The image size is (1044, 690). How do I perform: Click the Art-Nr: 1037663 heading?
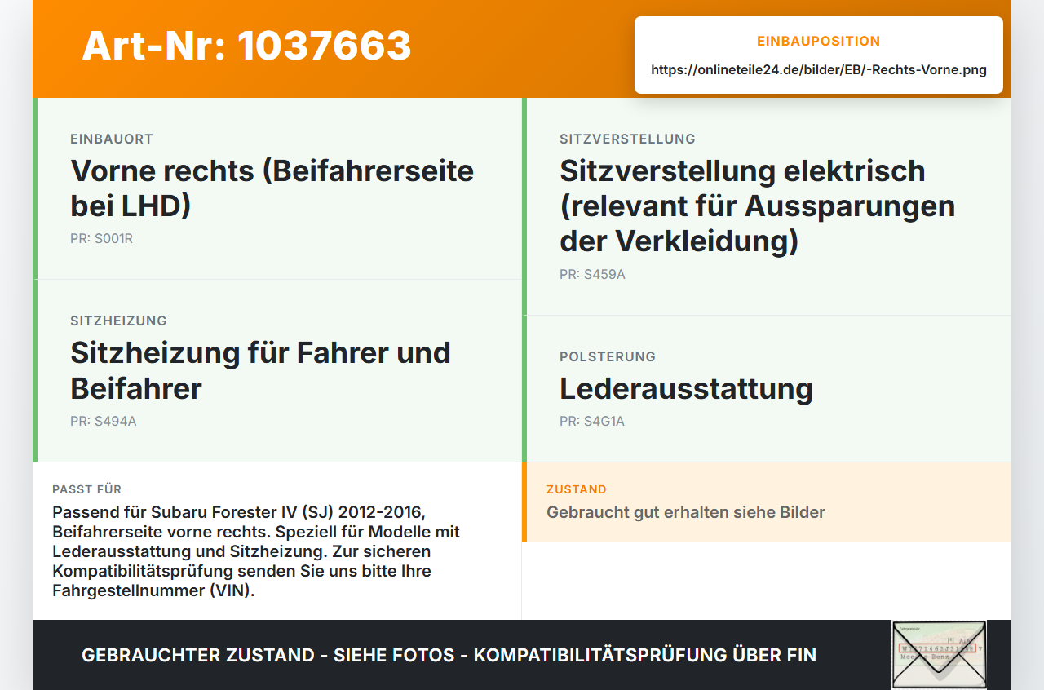pyautogui.click(x=246, y=46)
